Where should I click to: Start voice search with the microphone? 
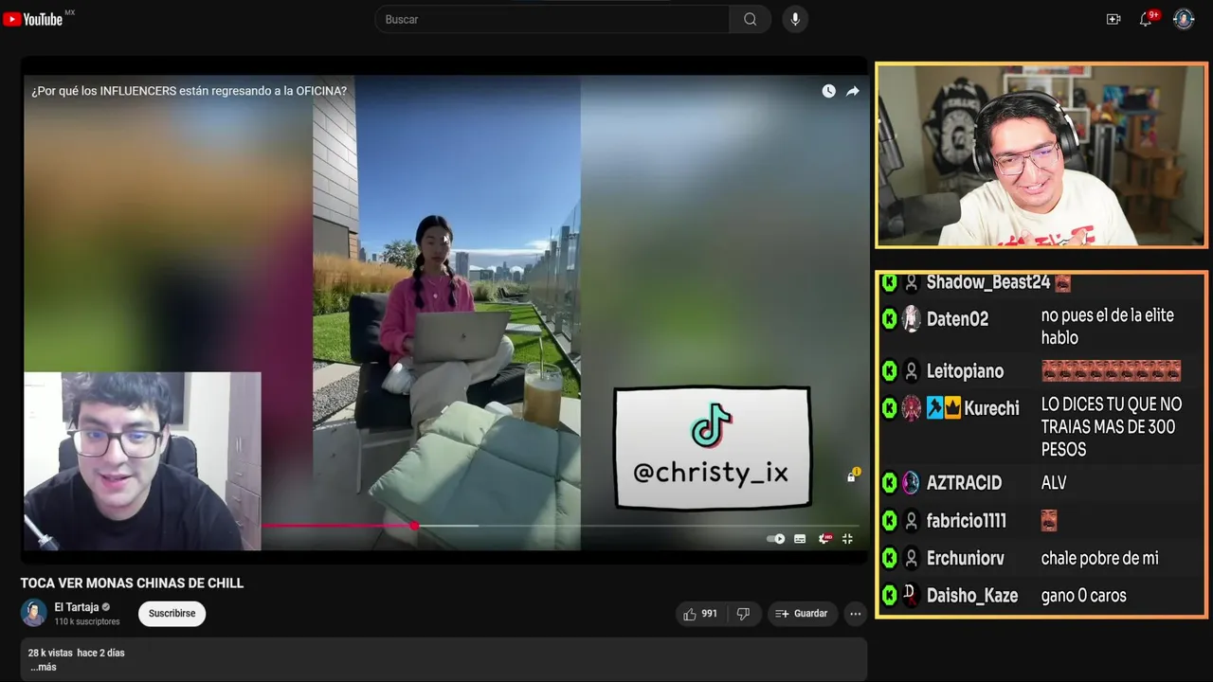[795, 19]
